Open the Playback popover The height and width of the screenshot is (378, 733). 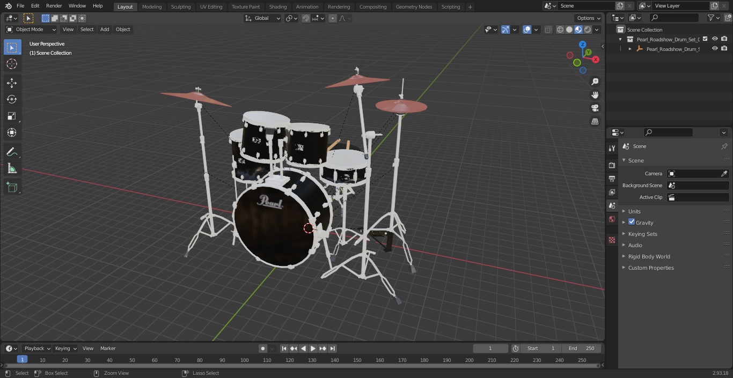[37, 349]
